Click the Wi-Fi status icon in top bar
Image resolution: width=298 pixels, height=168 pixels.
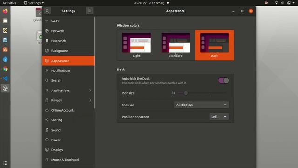click(276, 3)
